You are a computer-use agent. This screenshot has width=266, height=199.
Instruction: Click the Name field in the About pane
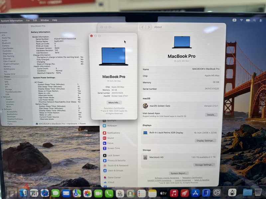[181, 69]
